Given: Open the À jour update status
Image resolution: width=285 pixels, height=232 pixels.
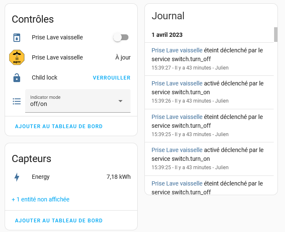Looking at the screenshot, I should tap(123, 57).
